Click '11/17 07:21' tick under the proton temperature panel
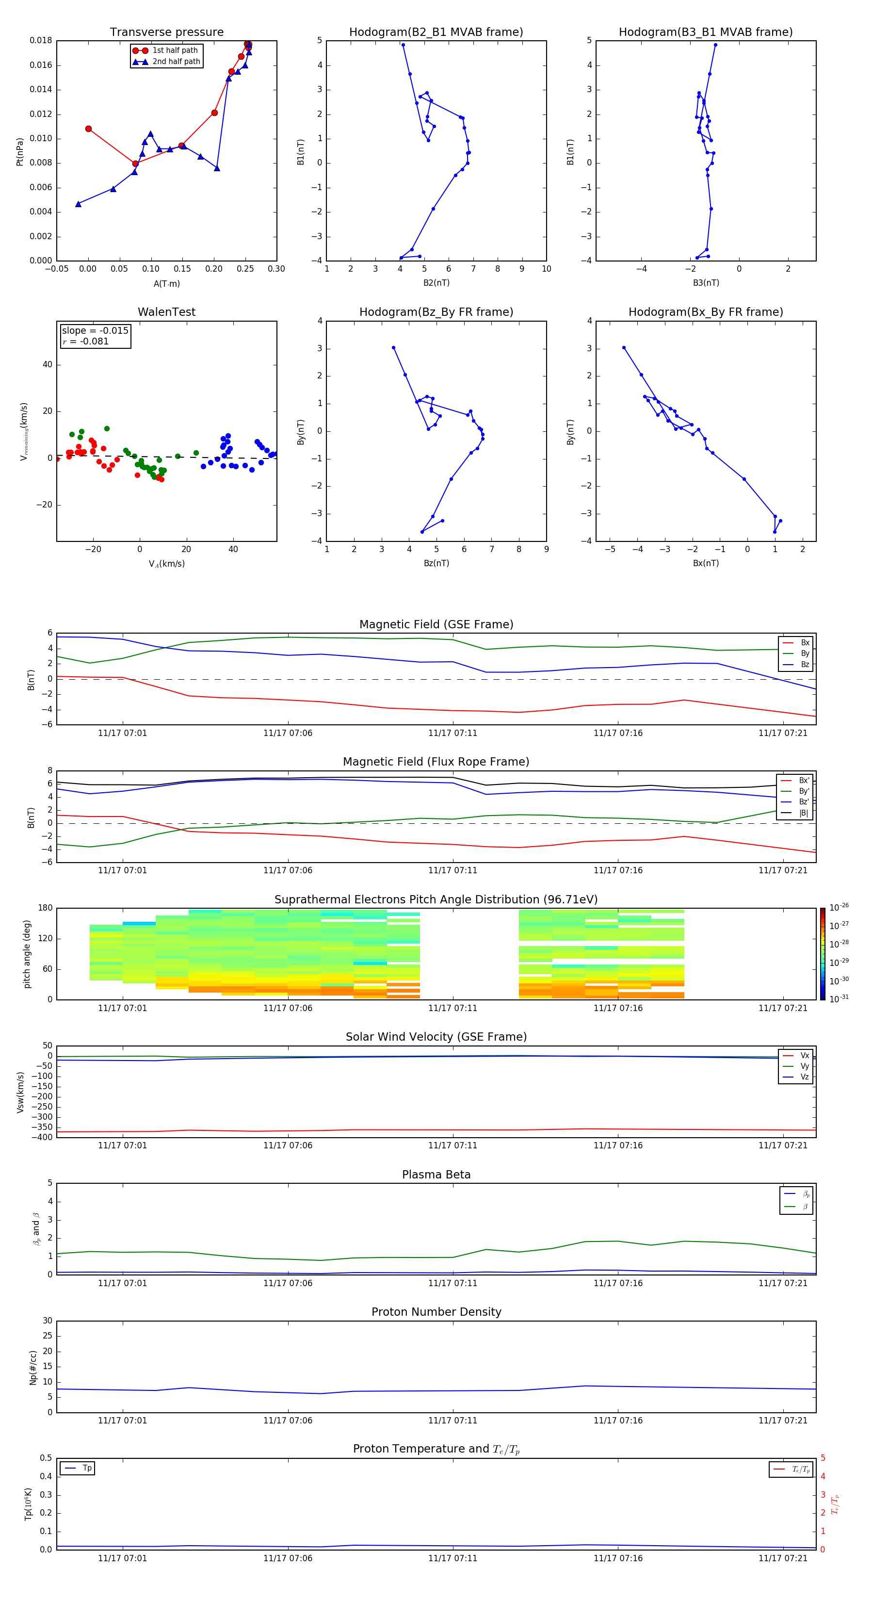The image size is (873, 1601). click(783, 1558)
